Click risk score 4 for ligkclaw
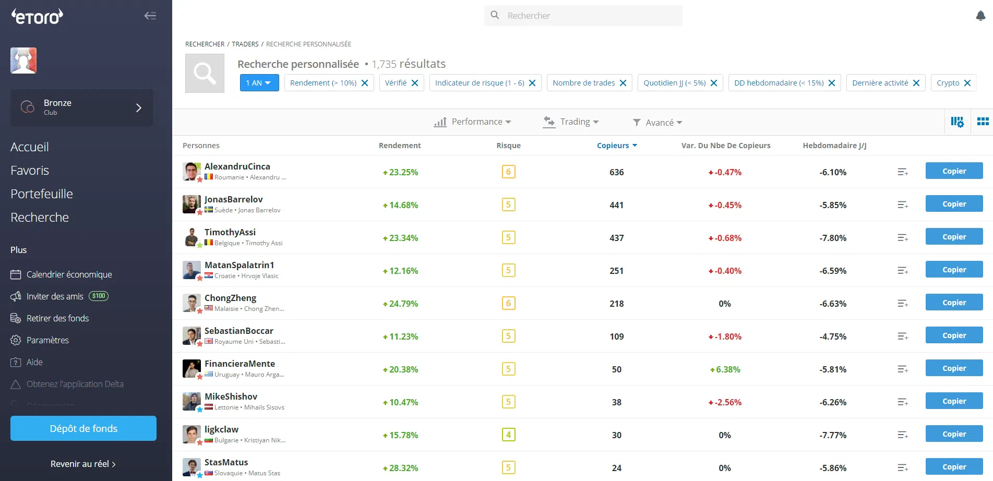993x481 pixels. click(x=509, y=435)
